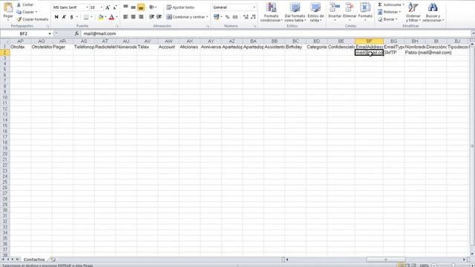Apply thousands separator 000 style
Screen dimensions: 475x267
(x=235, y=17)
